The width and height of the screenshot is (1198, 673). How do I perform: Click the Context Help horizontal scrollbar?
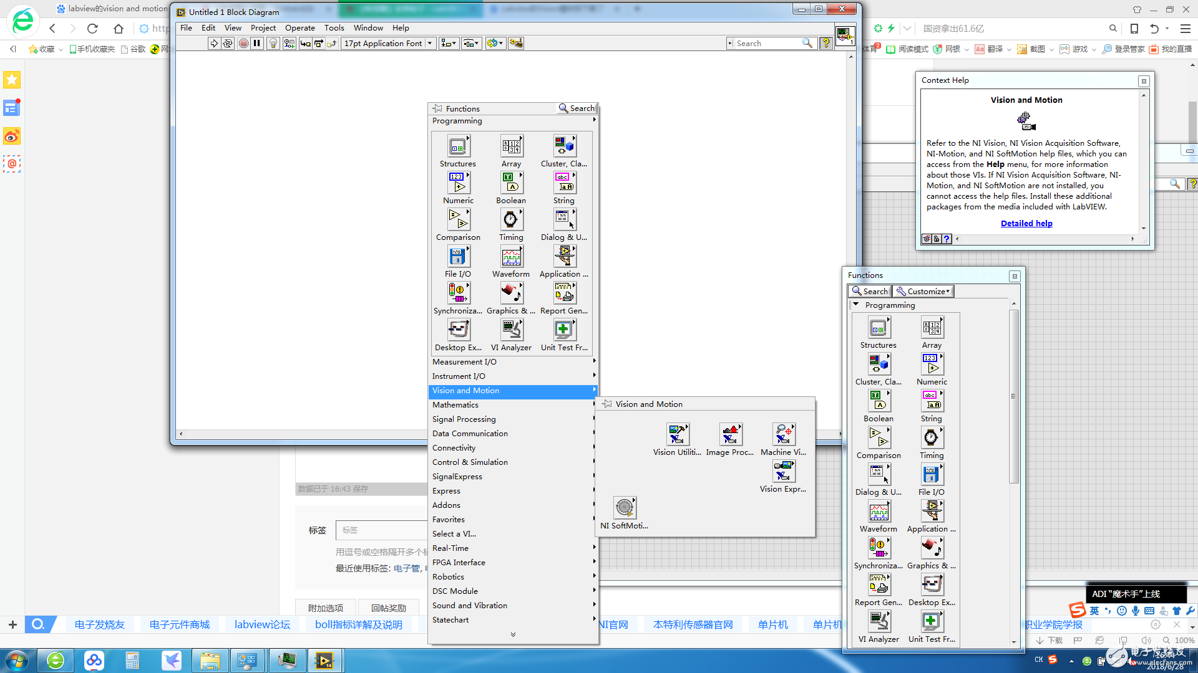tap(1045, 239)
